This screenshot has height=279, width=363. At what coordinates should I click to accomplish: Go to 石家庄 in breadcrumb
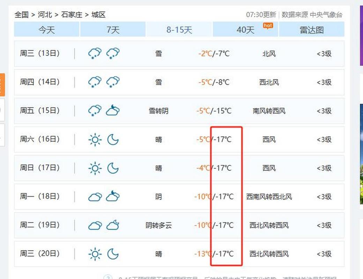tap(72, 15)
